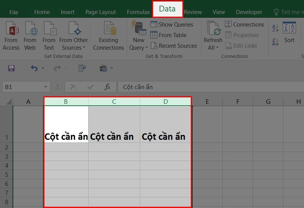This screenshot has width=304, height=208.
Task: Select row 5 header
Action: [x=6, y=175]
